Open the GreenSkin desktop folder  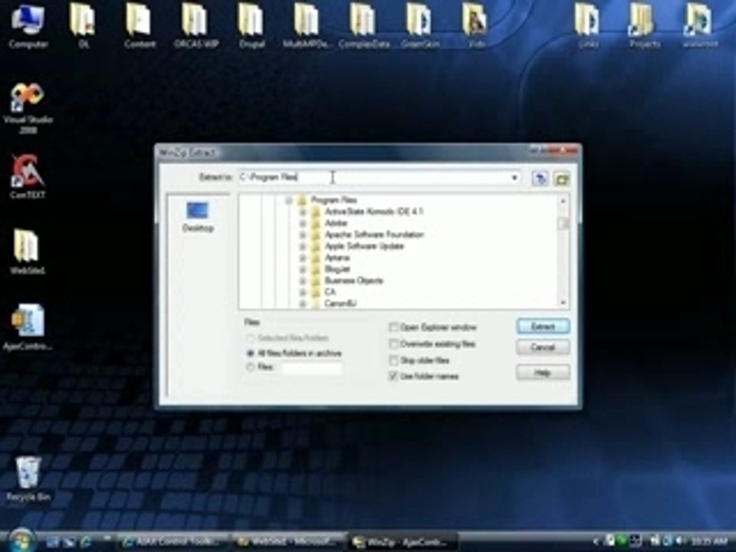(420, 26)
